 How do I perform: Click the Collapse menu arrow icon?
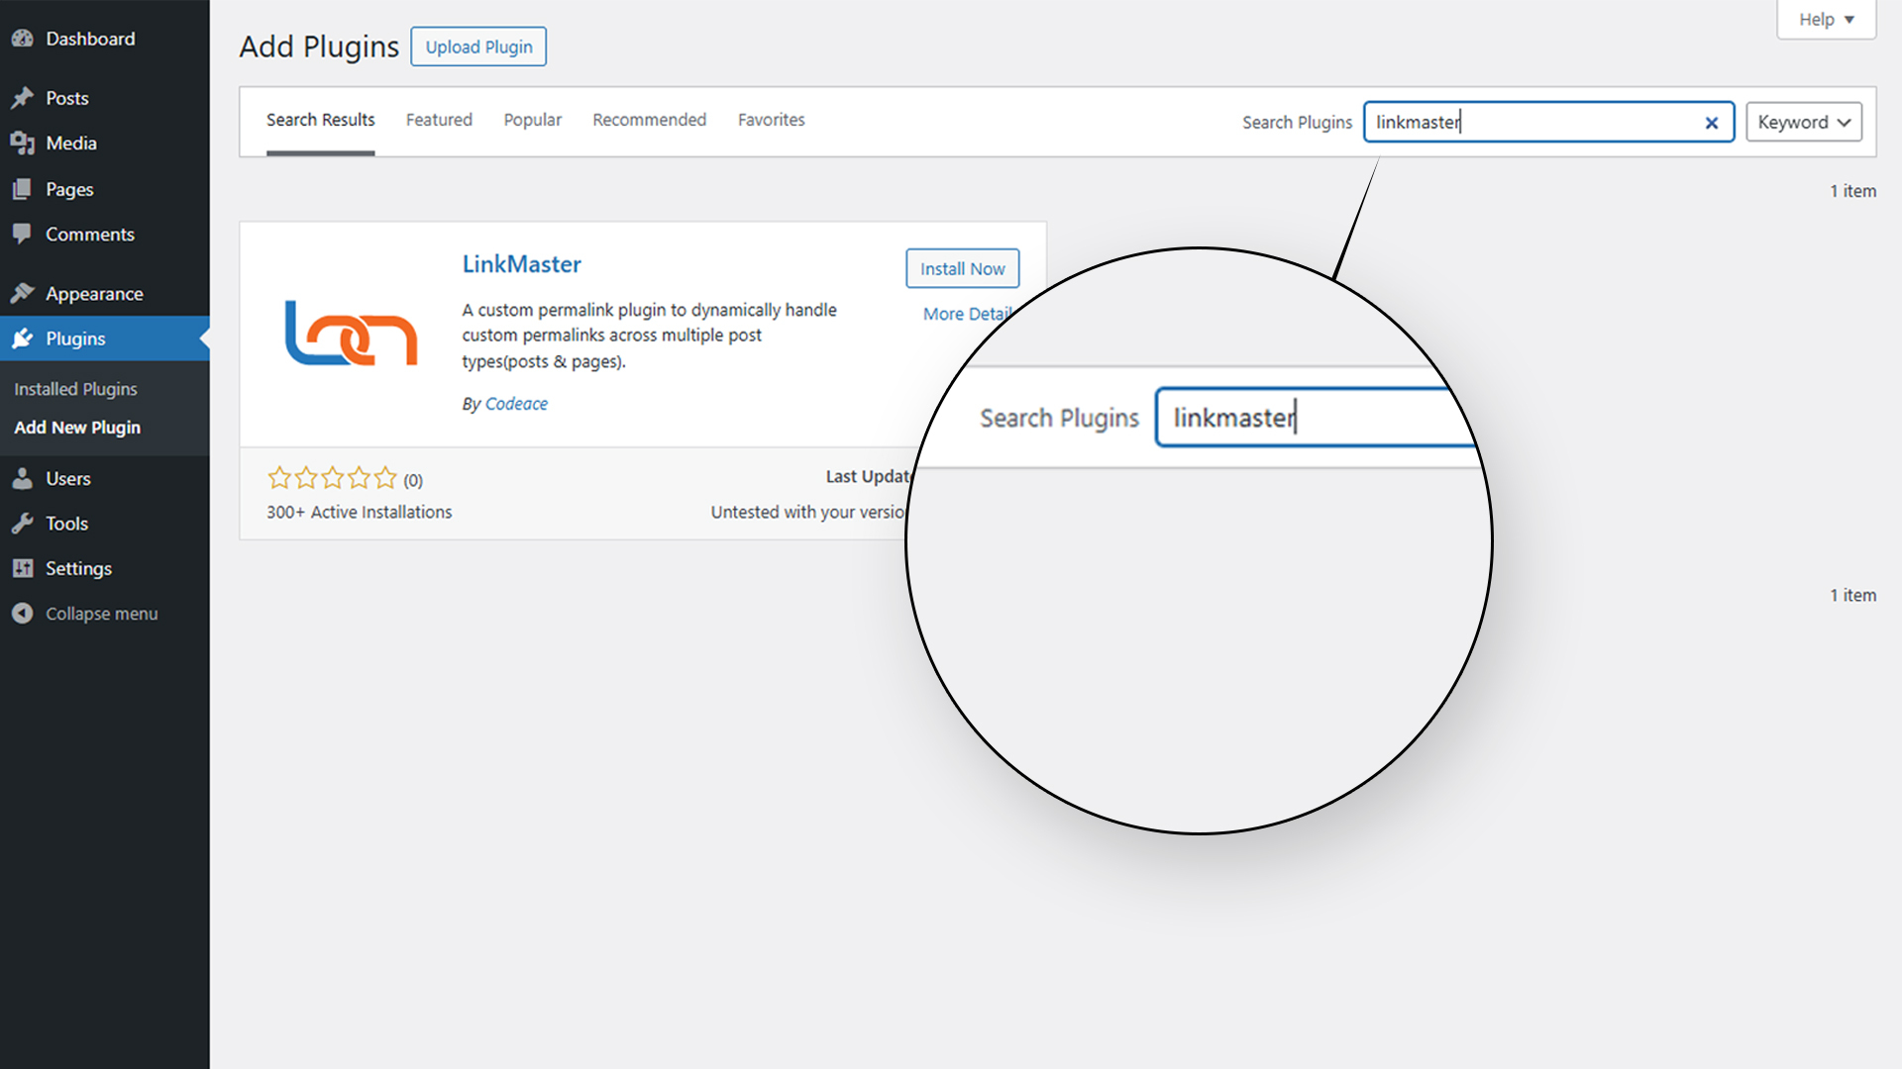tap(23, 614)
